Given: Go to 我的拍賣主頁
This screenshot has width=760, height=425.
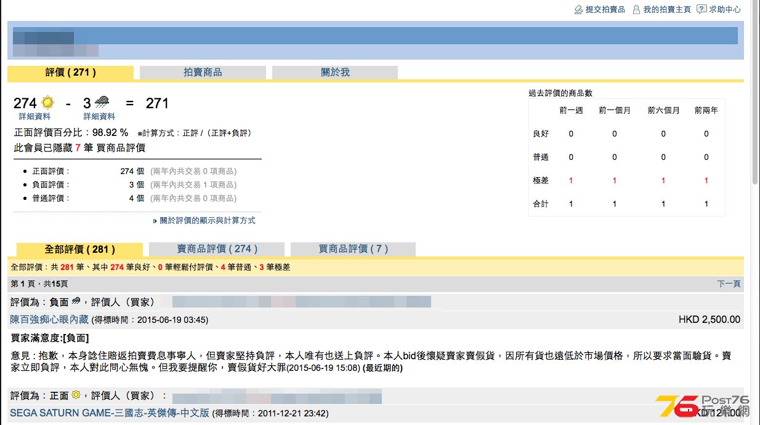Looking at the screenshot, I should 667,9.
